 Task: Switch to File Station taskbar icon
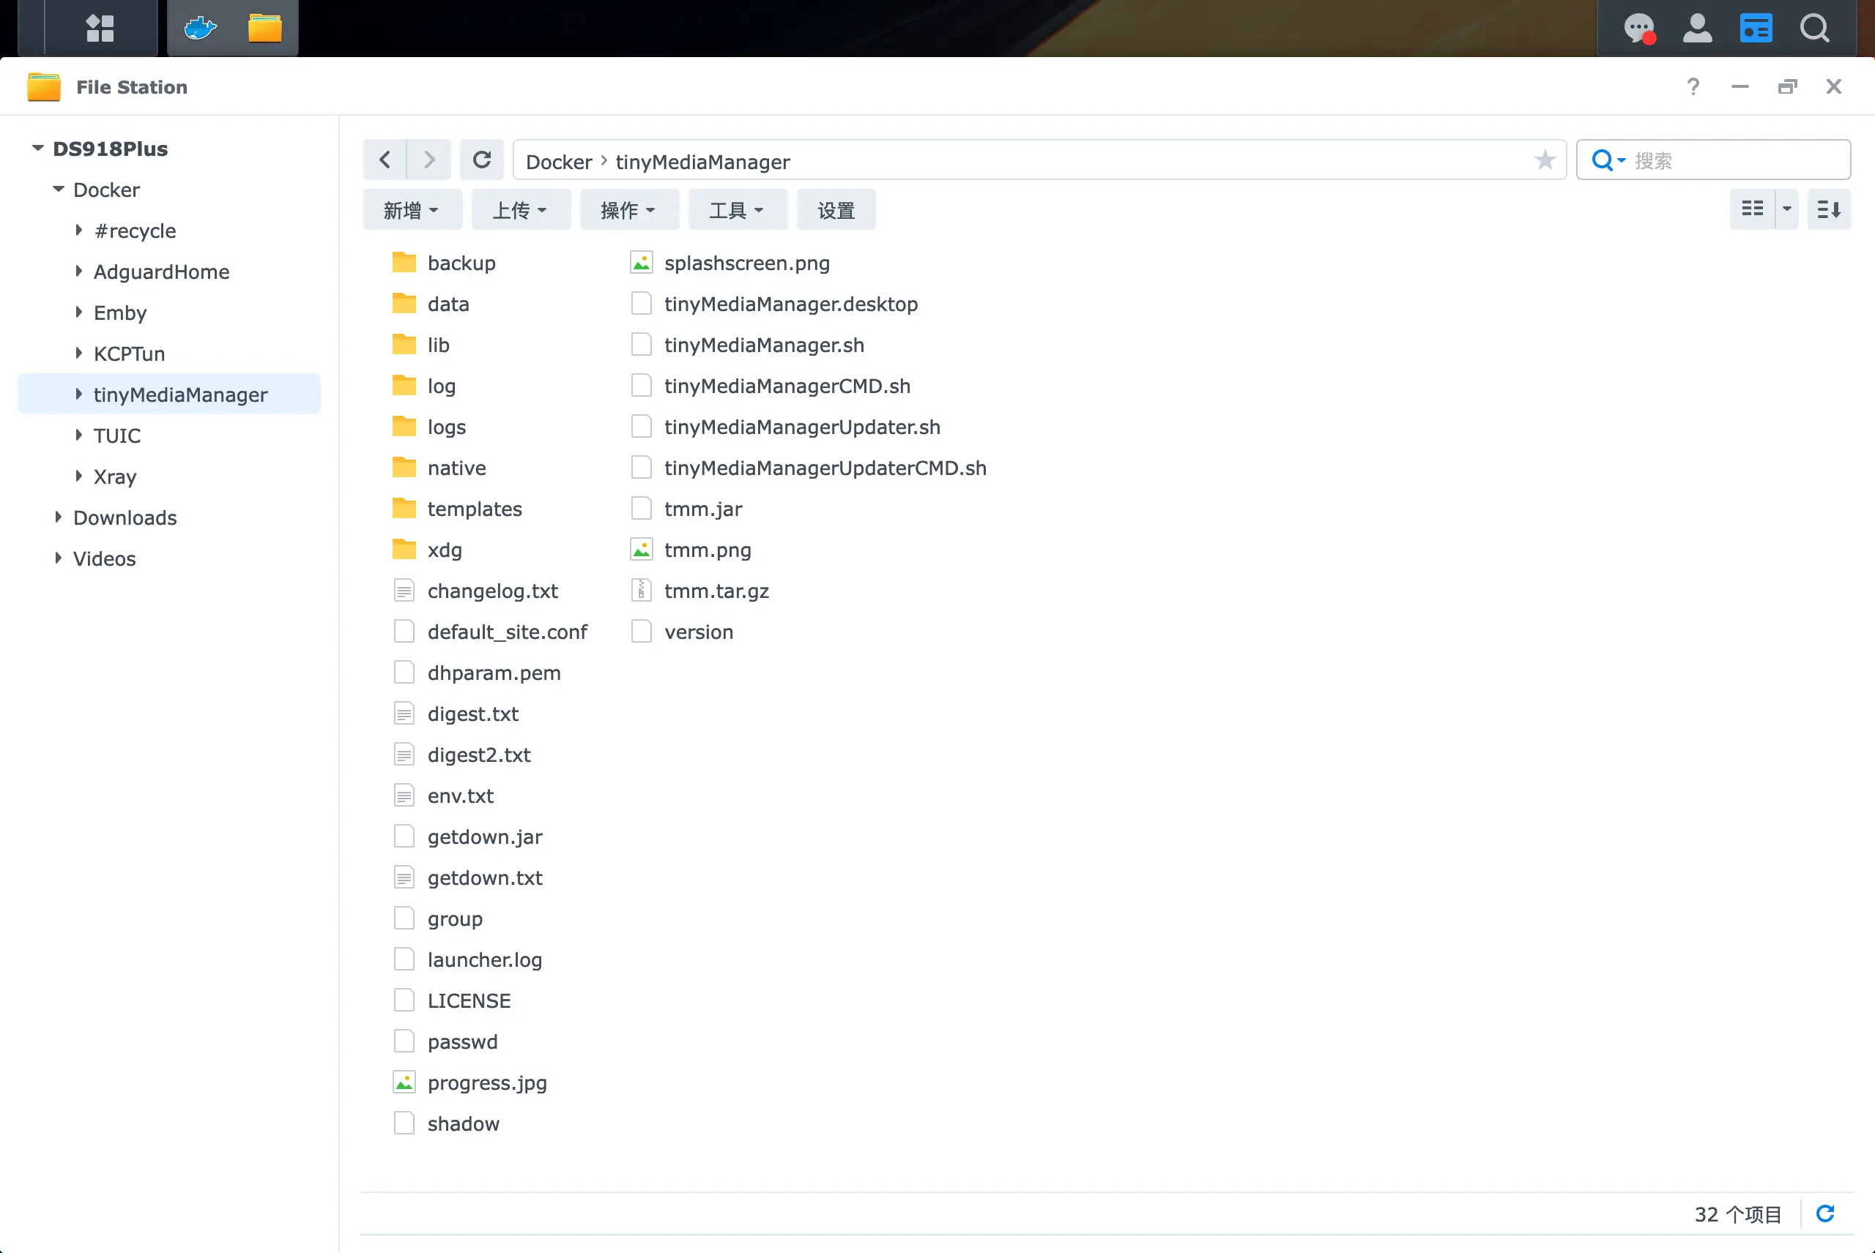264,28
